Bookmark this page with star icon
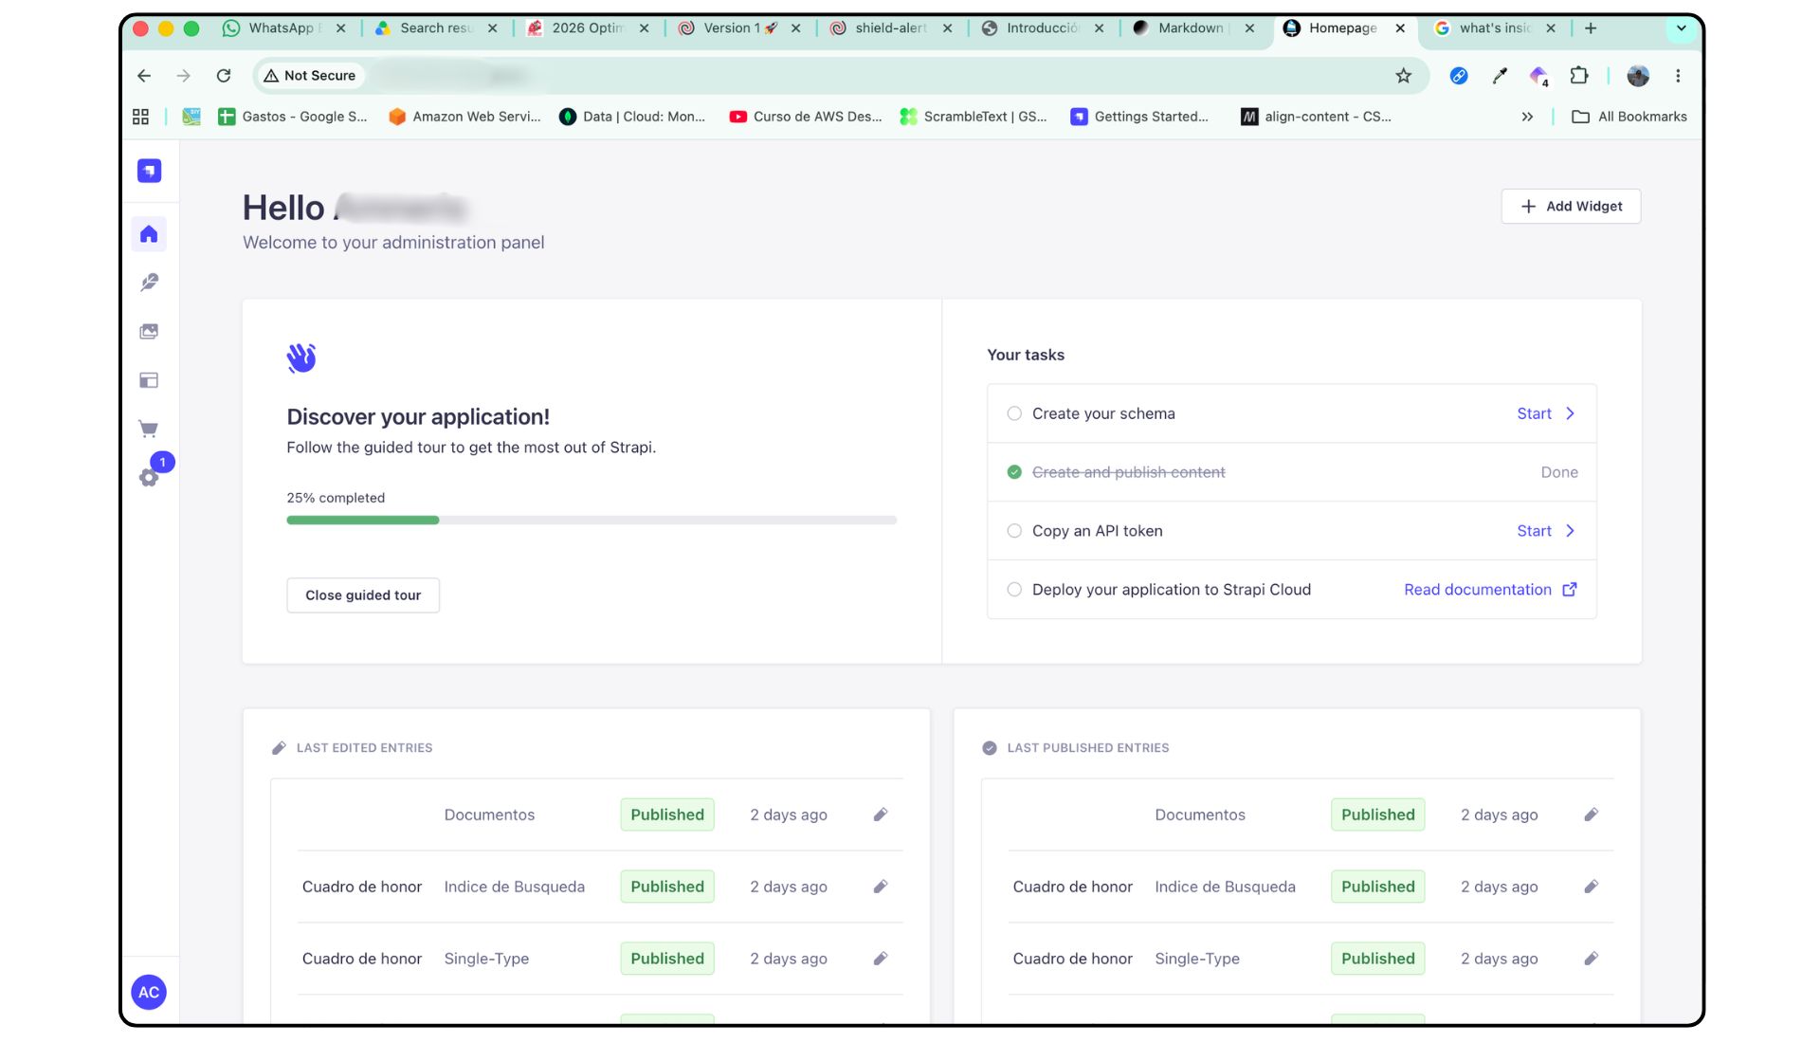The width and height of the screenshot is (1820, 1043). pos(1404,76)
